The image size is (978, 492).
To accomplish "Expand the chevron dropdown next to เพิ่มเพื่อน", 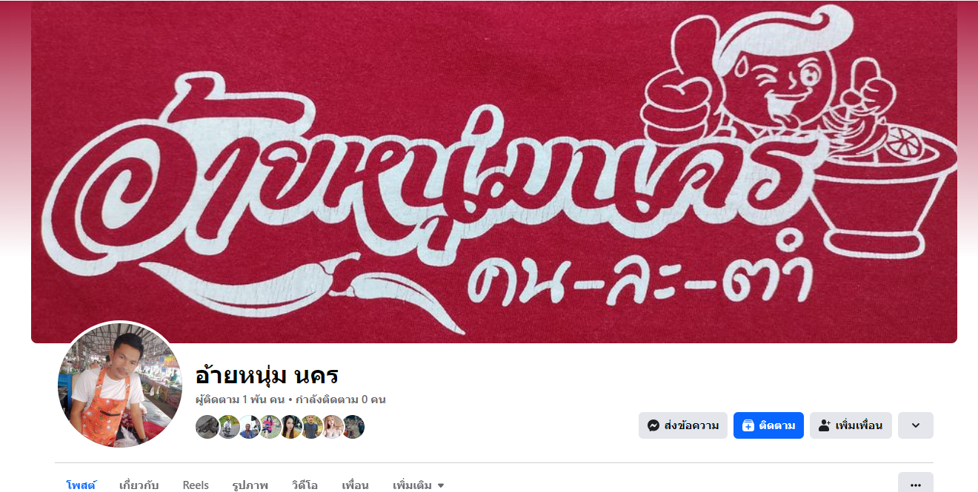I will click(x=916, y=425).
